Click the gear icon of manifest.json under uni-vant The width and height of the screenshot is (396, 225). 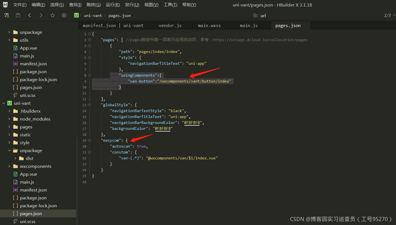15,190
